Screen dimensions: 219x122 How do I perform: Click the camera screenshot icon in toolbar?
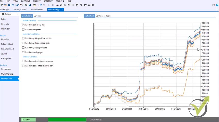(x=93, y=5)
